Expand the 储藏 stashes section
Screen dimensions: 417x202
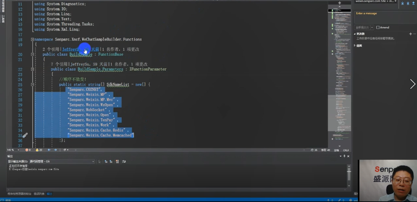tap(355, 46)
